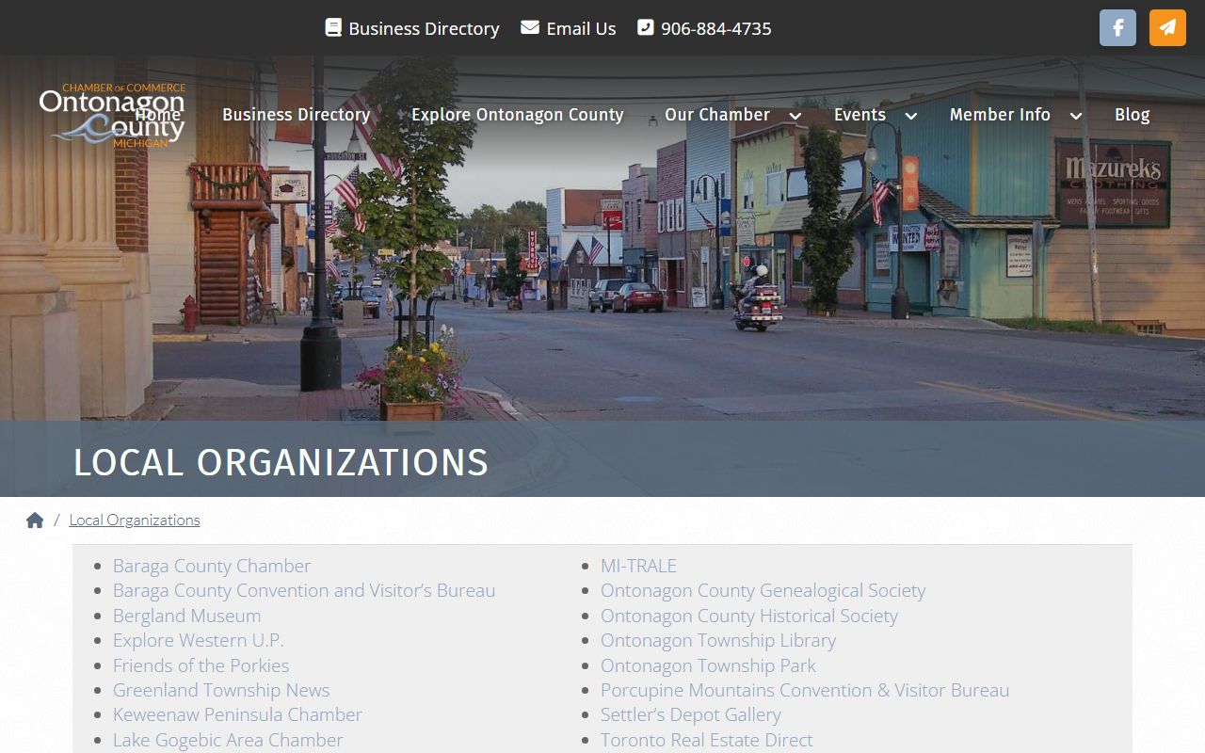Open Ontonagon County Historical Society link
This screenshot has width=1205, height=753.
tap(749, 616)
